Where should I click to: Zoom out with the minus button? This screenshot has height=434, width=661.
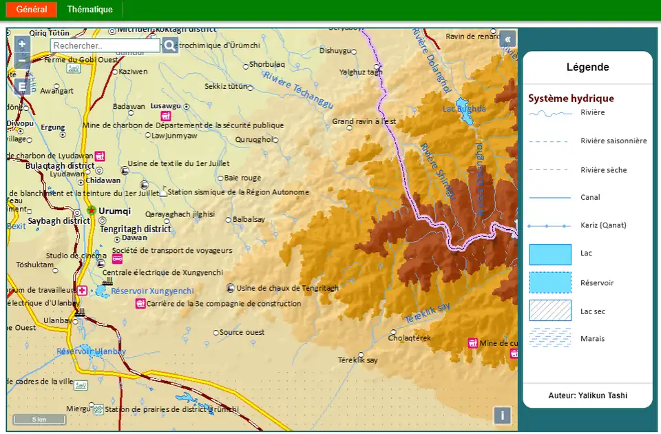22,61
